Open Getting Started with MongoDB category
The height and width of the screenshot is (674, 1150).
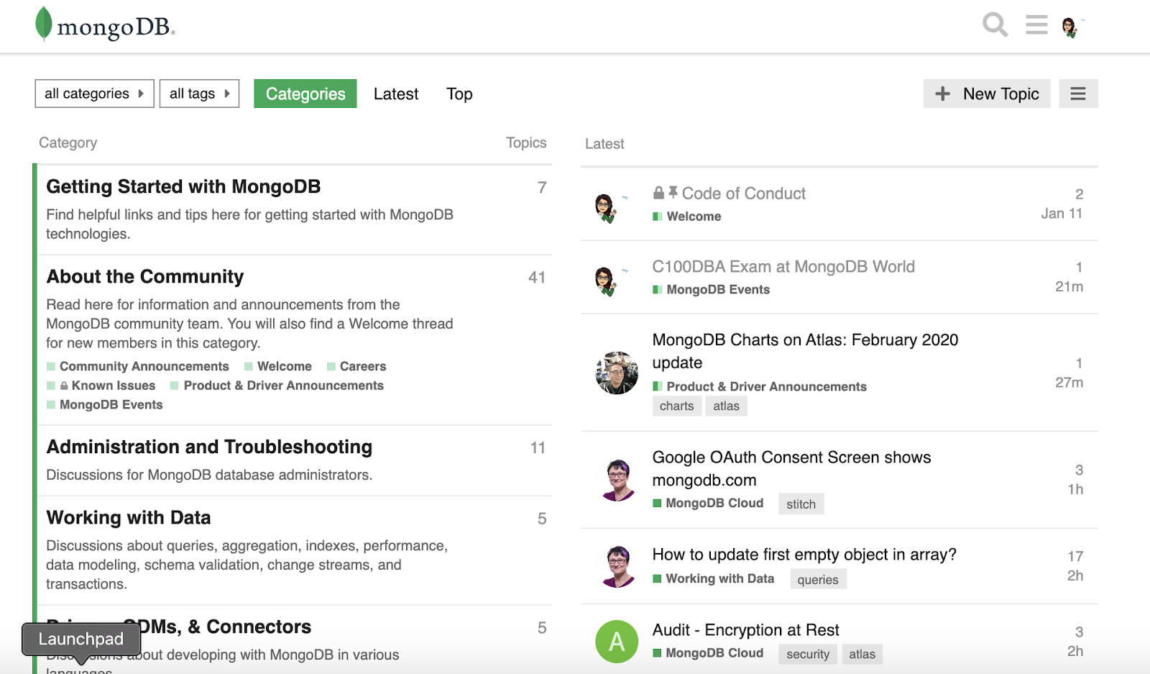click(x=183, y=186)
